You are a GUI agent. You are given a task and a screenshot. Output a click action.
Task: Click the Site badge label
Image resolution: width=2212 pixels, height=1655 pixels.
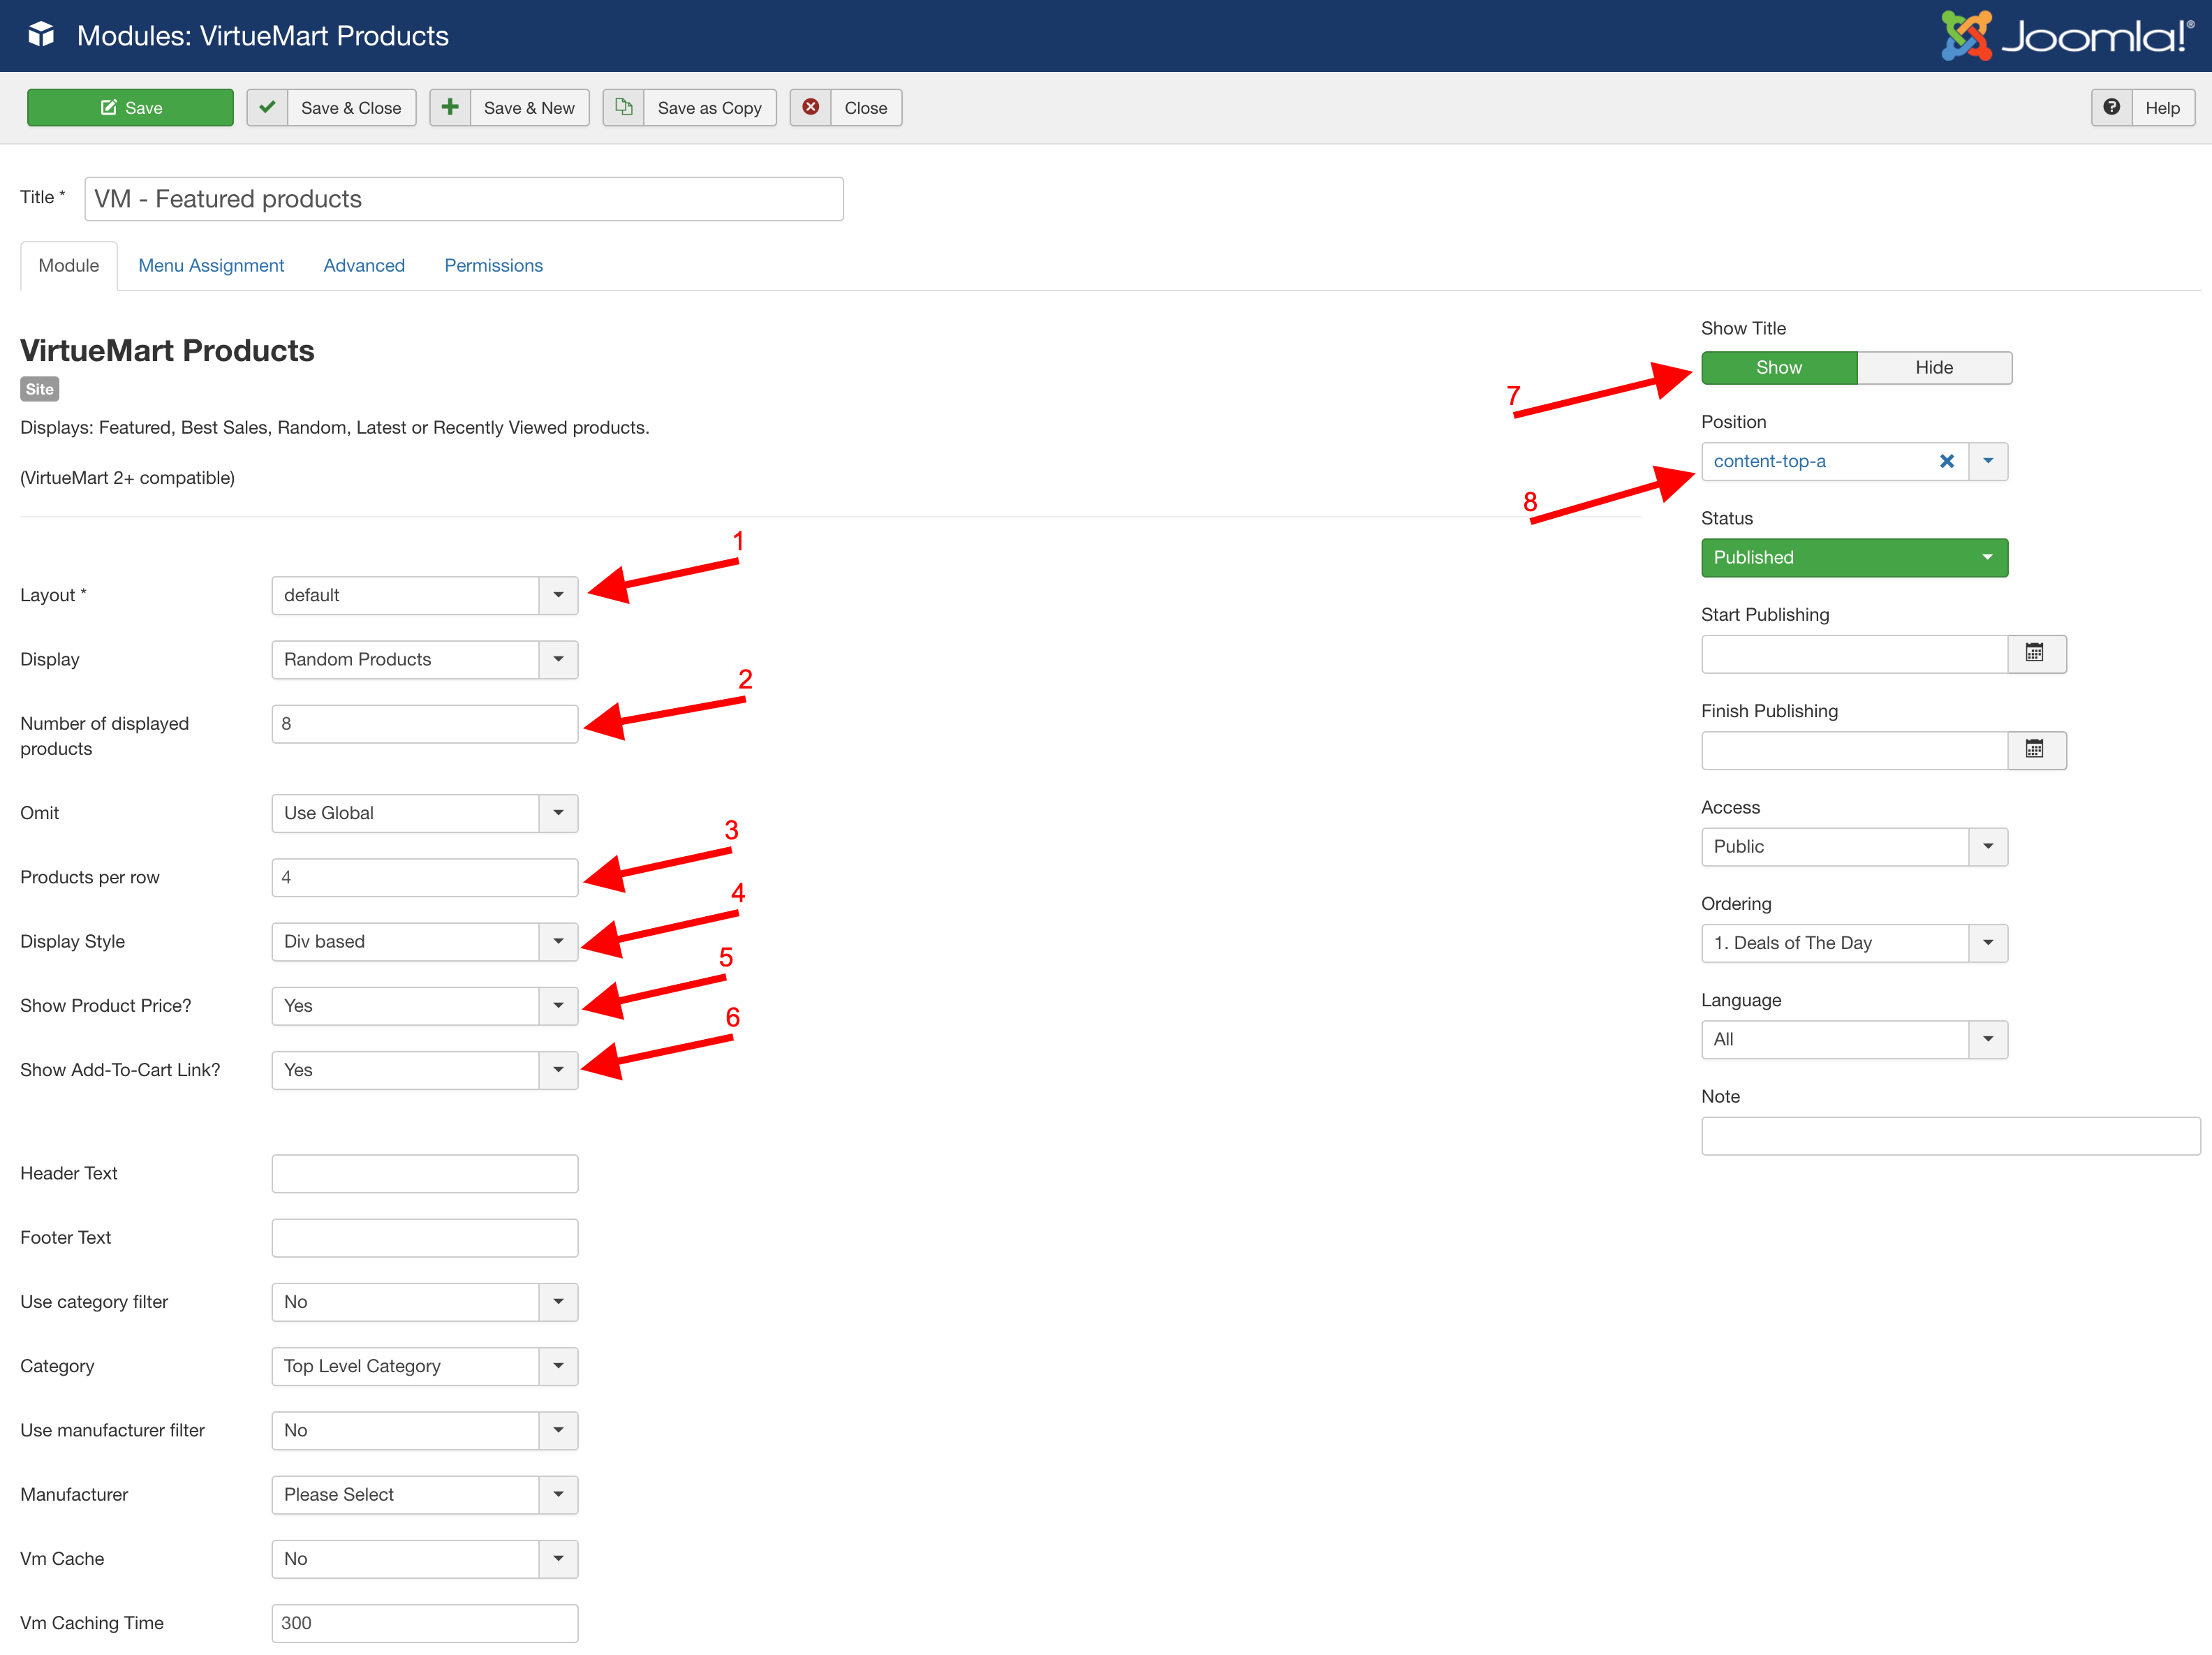pos(40,389)
